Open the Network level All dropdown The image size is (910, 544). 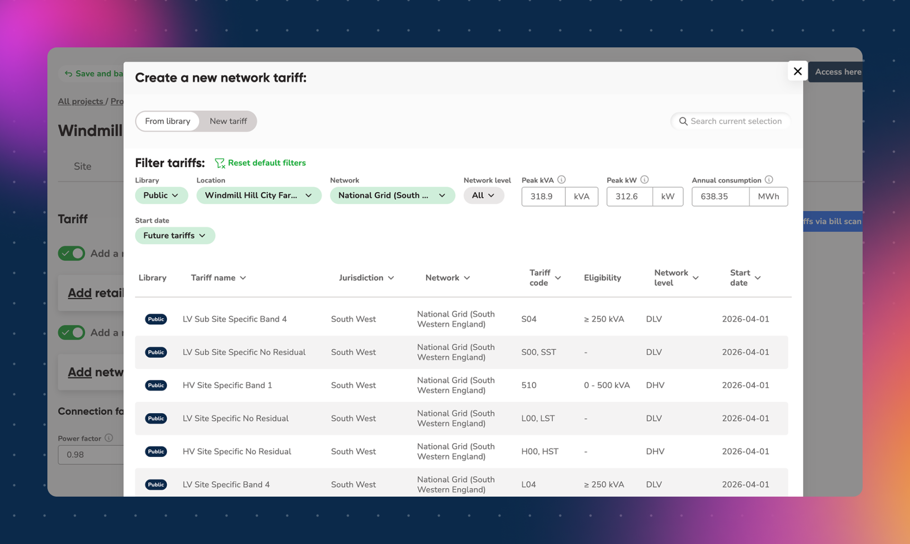pos(483,195)
